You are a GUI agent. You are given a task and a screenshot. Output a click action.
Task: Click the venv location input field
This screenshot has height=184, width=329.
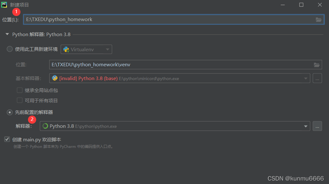click(x=186, y=65)
